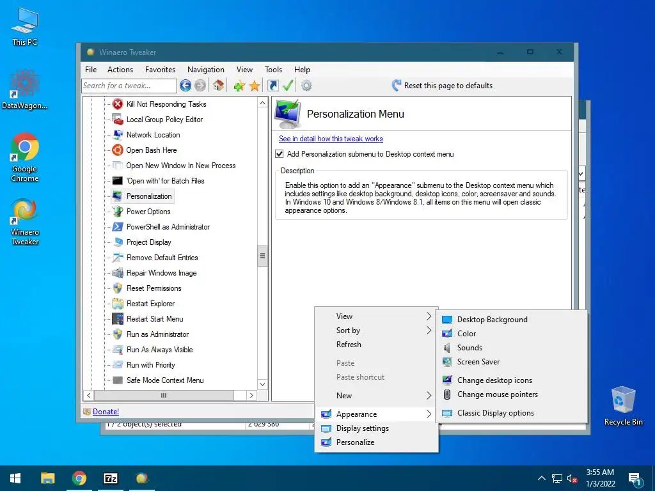655x491 pixels.
Task: Select Desktop Background in submenu
Action: (x=511, y=320)
